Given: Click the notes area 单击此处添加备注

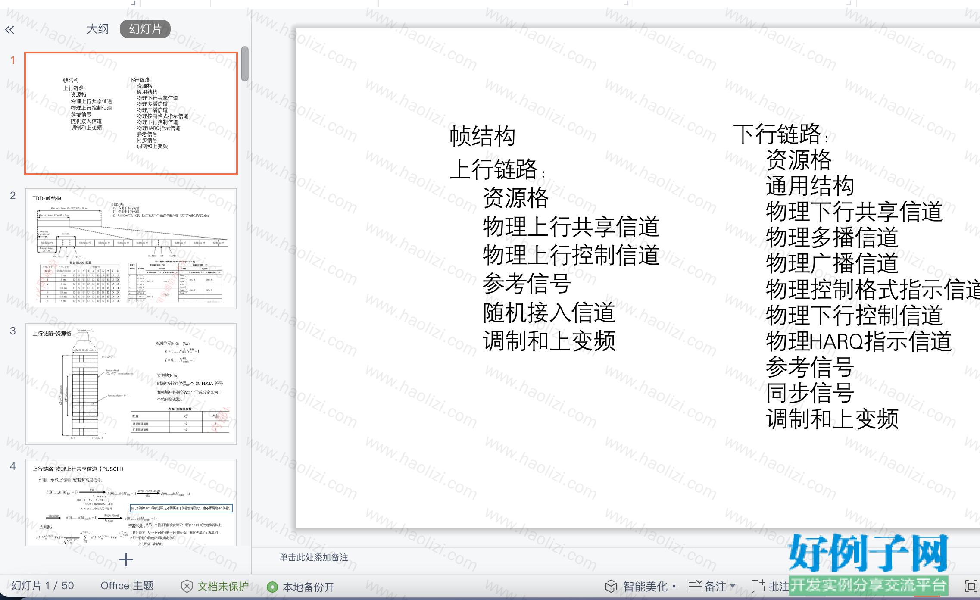Looking at the screenshot, I should click(314, 557).
